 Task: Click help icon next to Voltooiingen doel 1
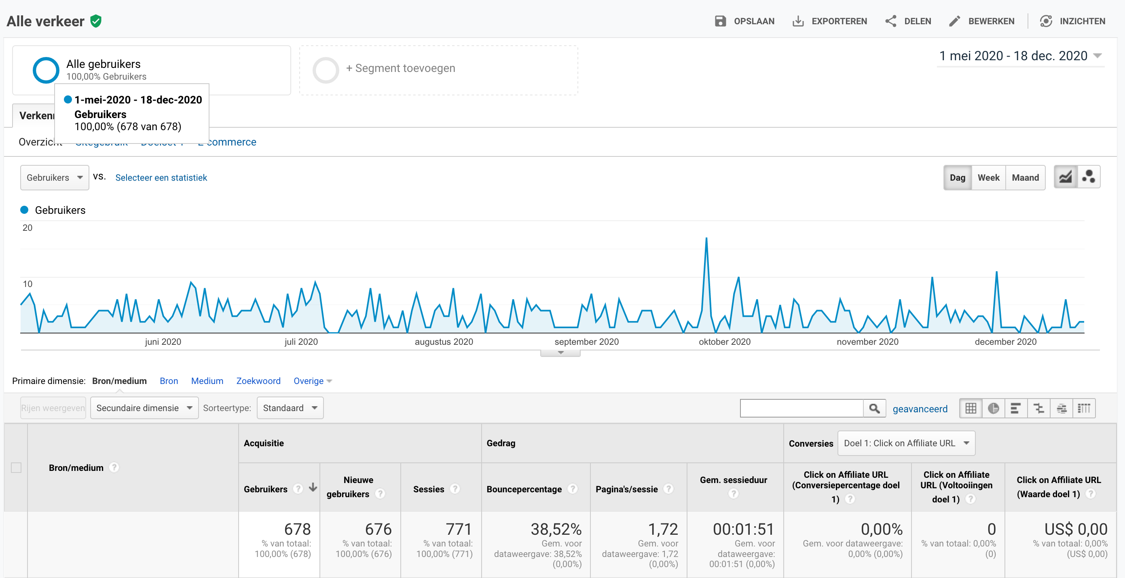pos(970,498)
